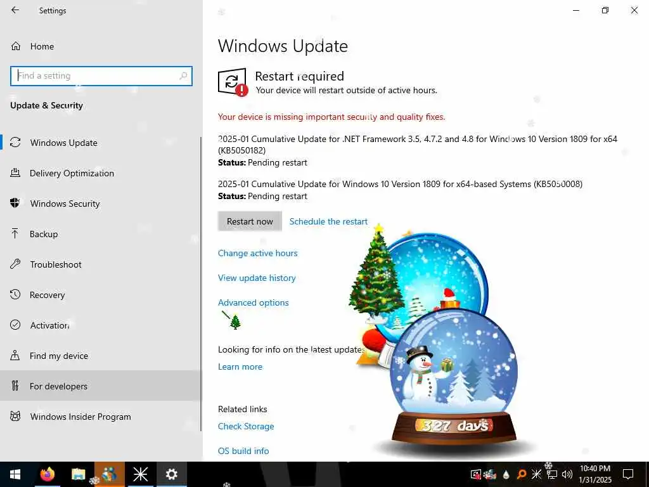Focus the Find a setting search box
649x487 pixels.
pos(101,76)
